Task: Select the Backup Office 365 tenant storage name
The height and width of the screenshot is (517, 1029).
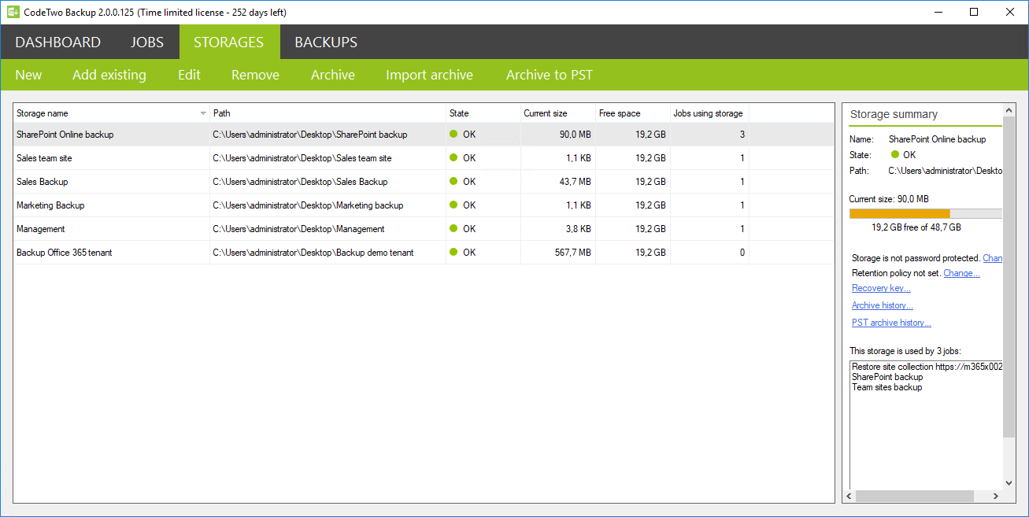Action: (x=65, y=253)
